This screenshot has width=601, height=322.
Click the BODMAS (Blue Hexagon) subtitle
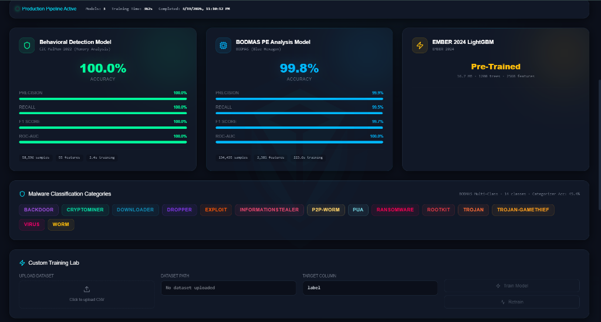click(x=258, y=49)
